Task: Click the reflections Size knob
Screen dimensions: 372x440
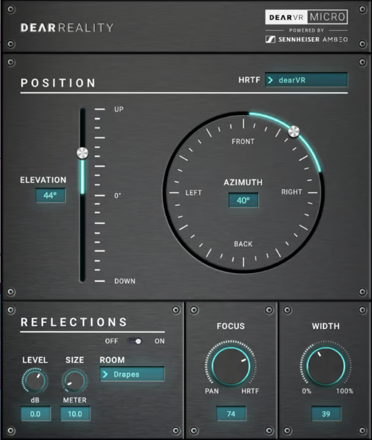Action: (75, 381)
